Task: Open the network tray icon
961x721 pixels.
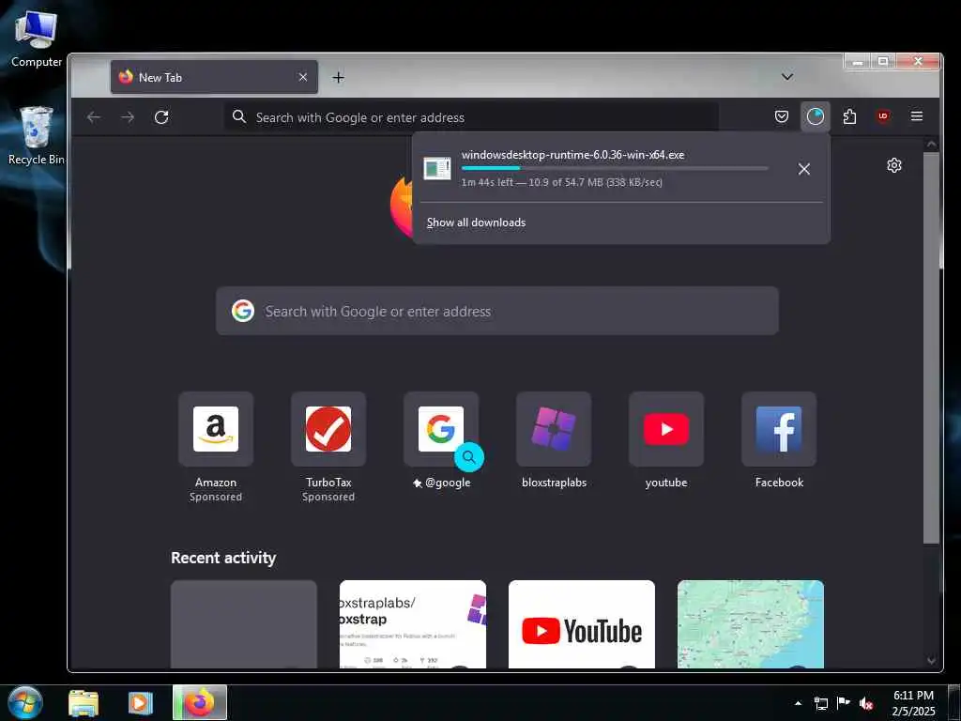Action: 820,703
